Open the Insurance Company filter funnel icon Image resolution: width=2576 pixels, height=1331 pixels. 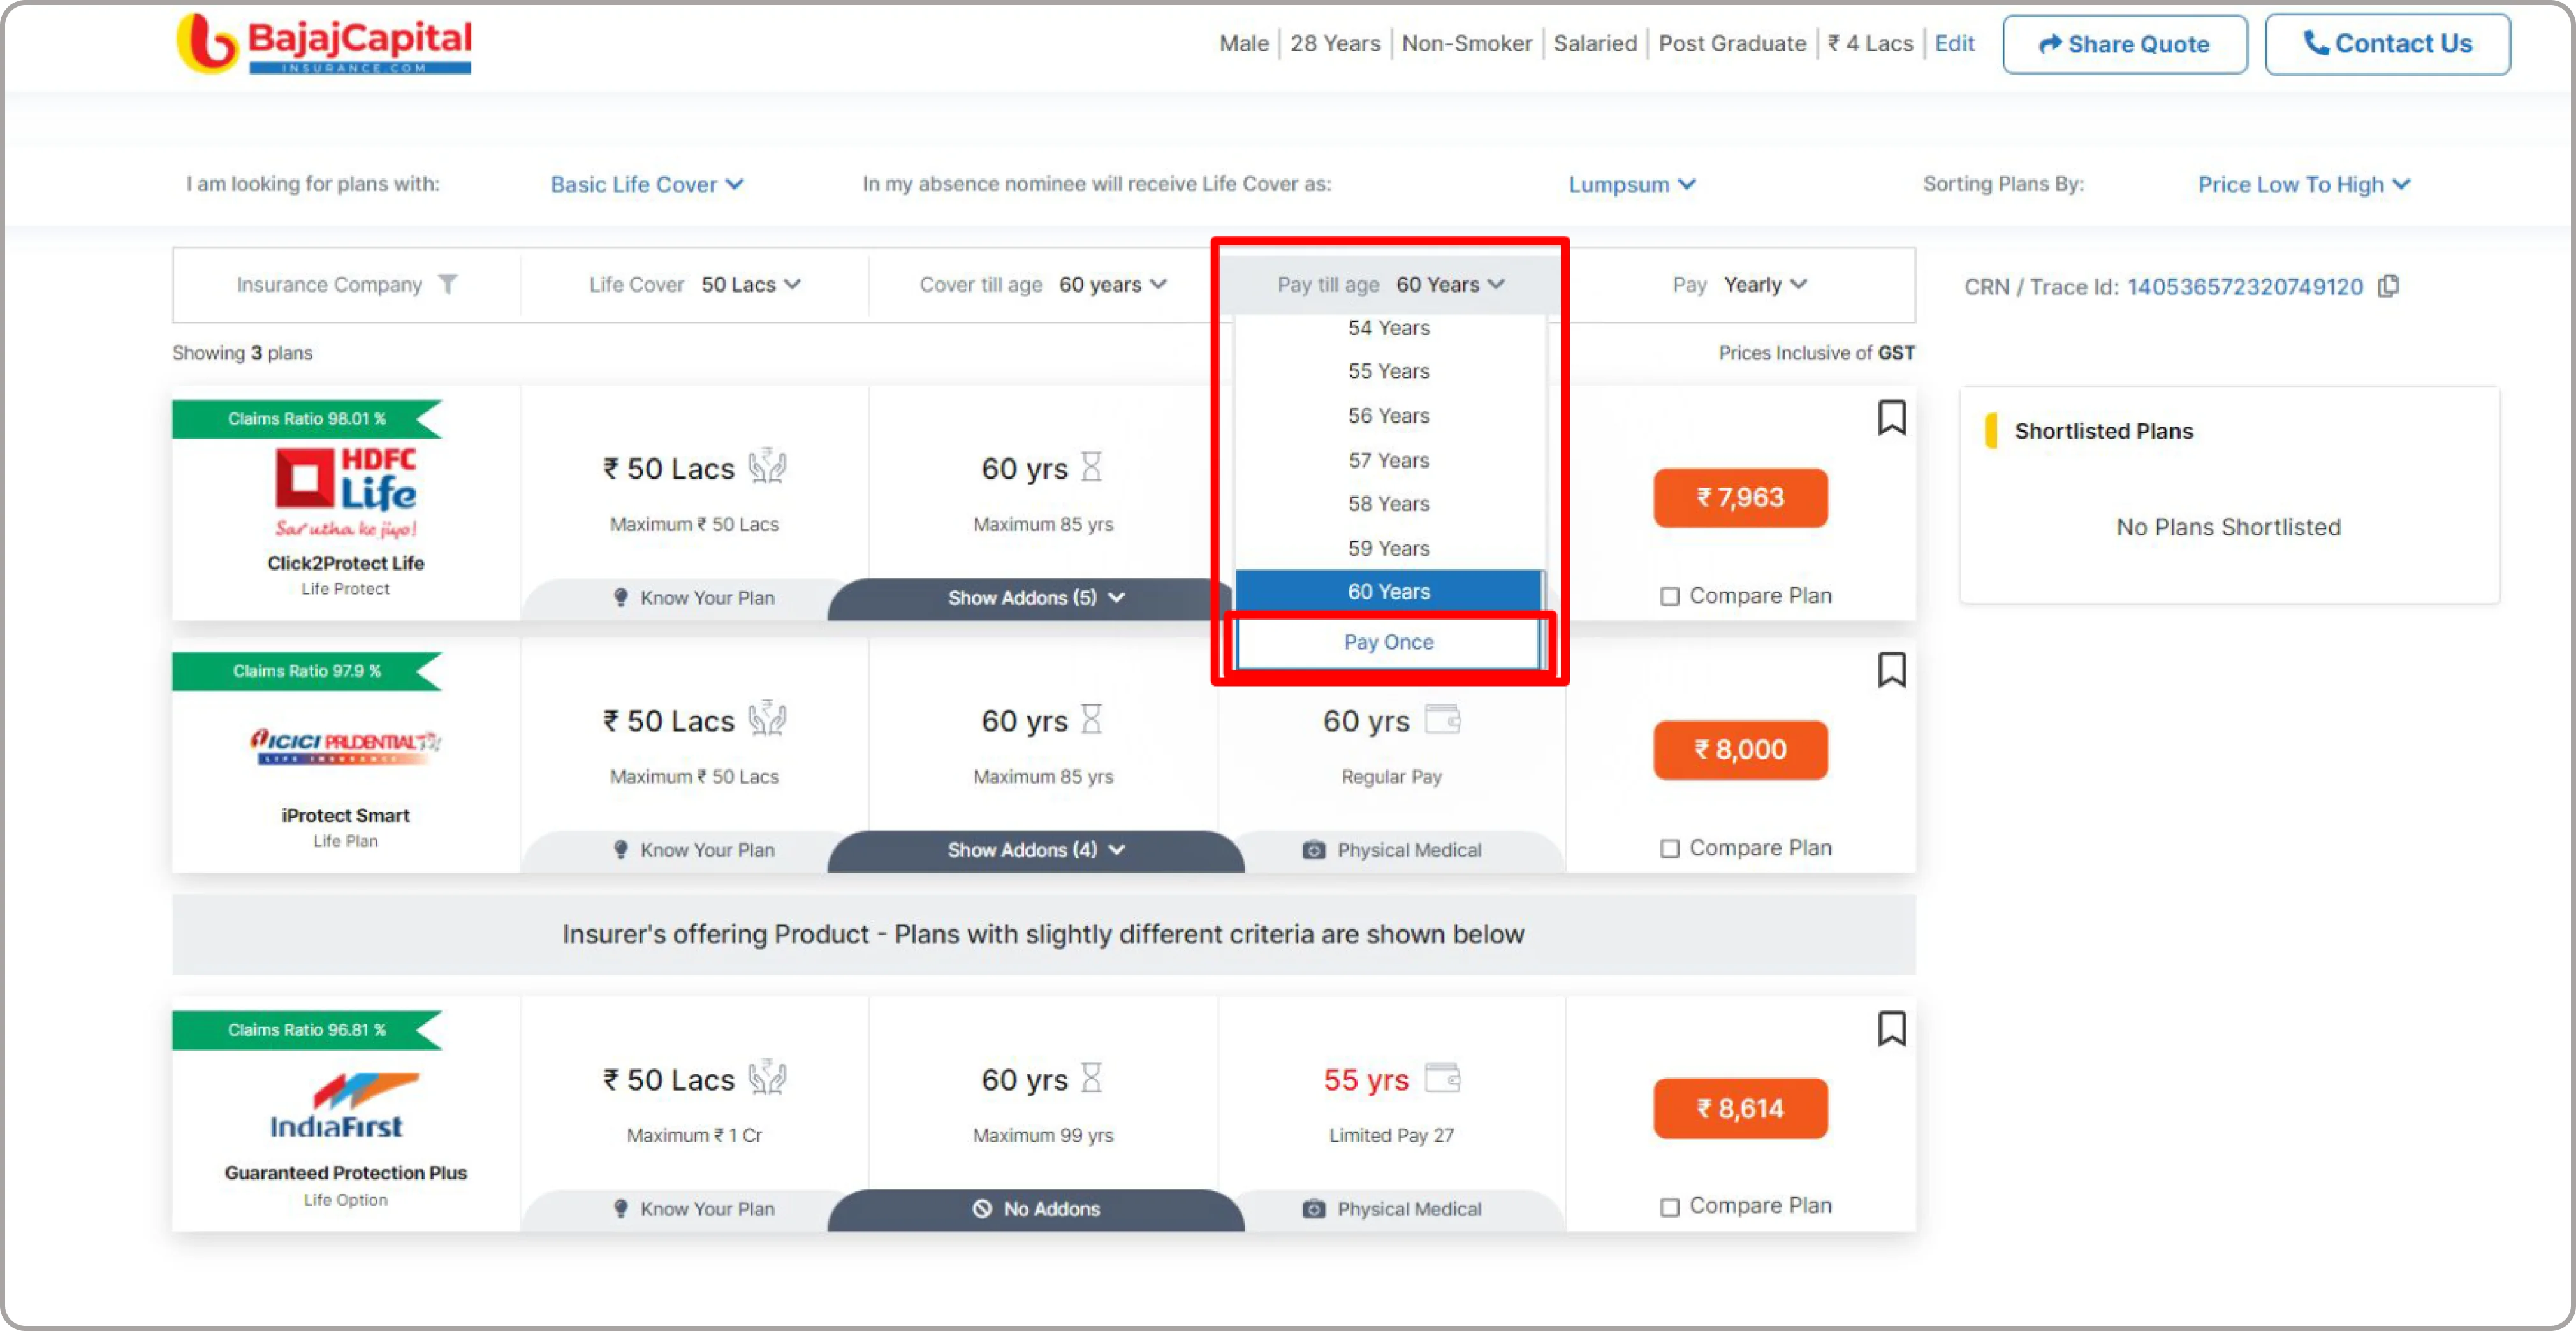pyautogui.click(x=448, y=285)
